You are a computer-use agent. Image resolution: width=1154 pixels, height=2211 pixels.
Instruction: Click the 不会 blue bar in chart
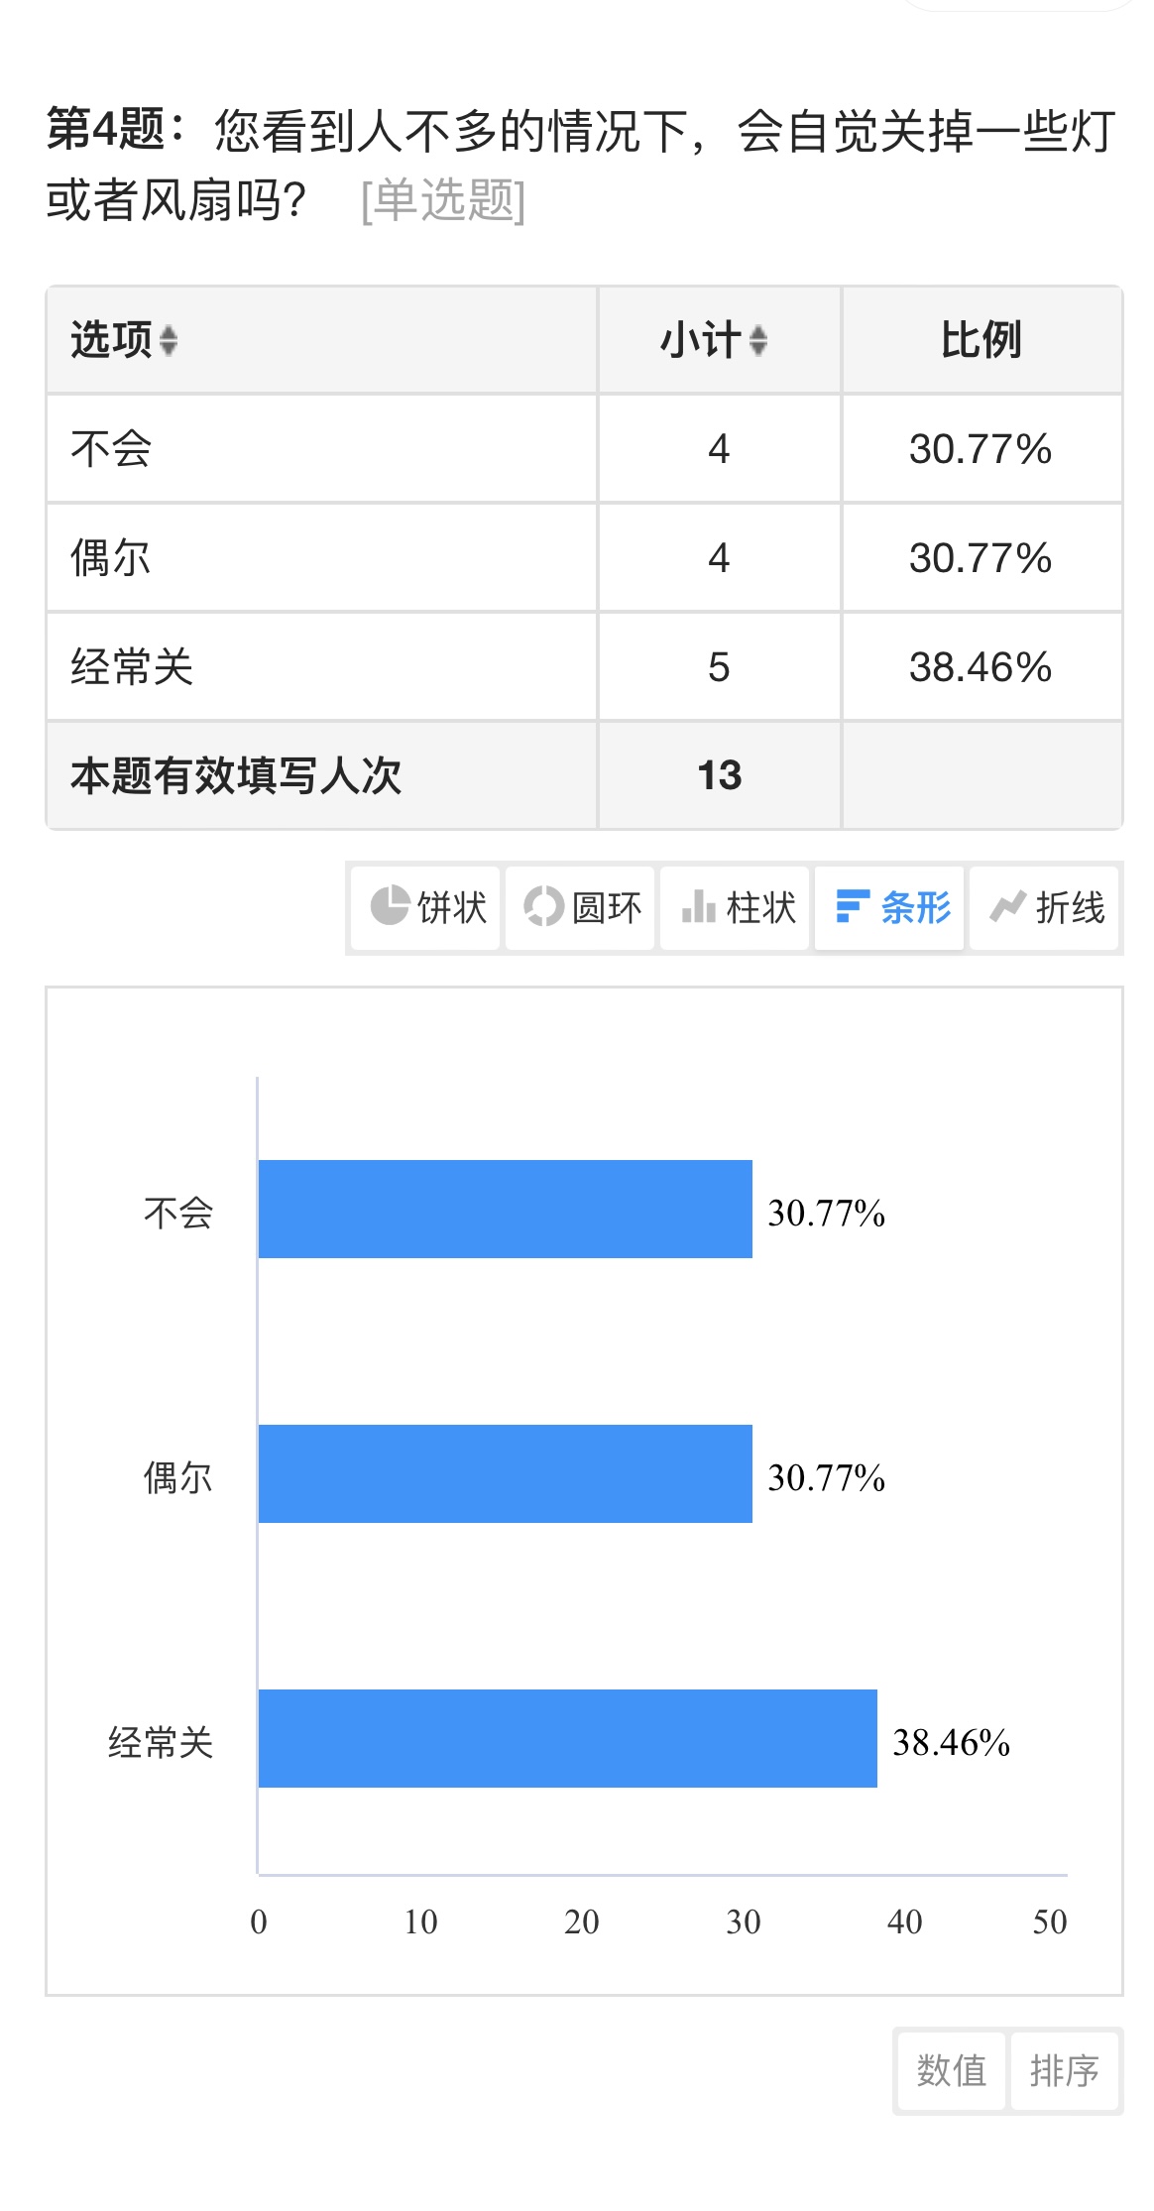coord(506,1209)
